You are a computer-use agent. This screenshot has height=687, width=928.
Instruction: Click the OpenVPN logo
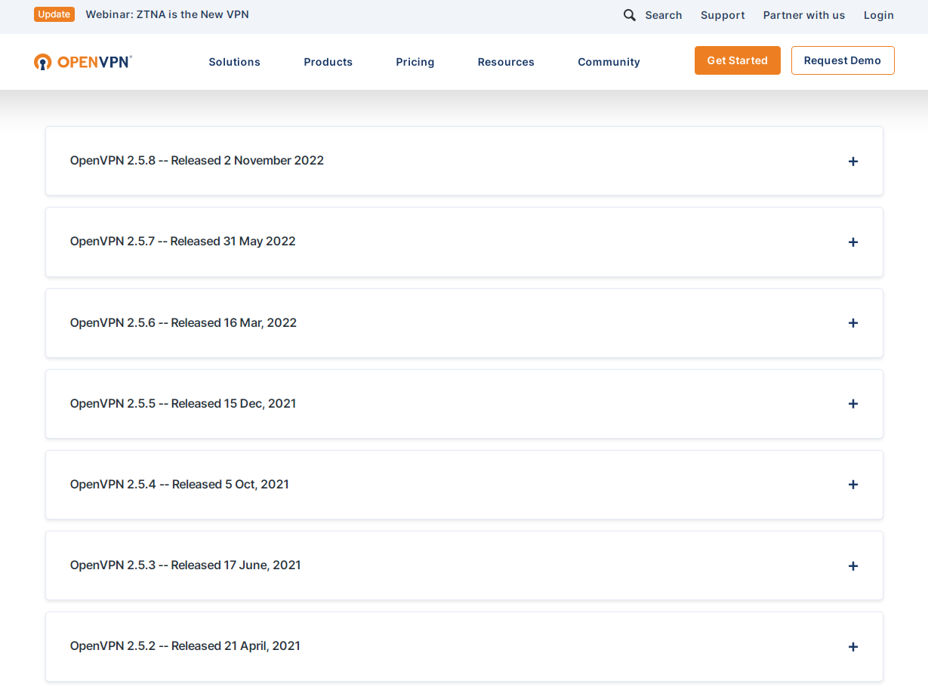(83, 62)
